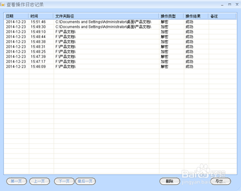The width and height of the screenshot is (241, 191).
Task: Click 成功 in the 15:51:46 row
Action: pyautogui.click(x=189, y=22)
